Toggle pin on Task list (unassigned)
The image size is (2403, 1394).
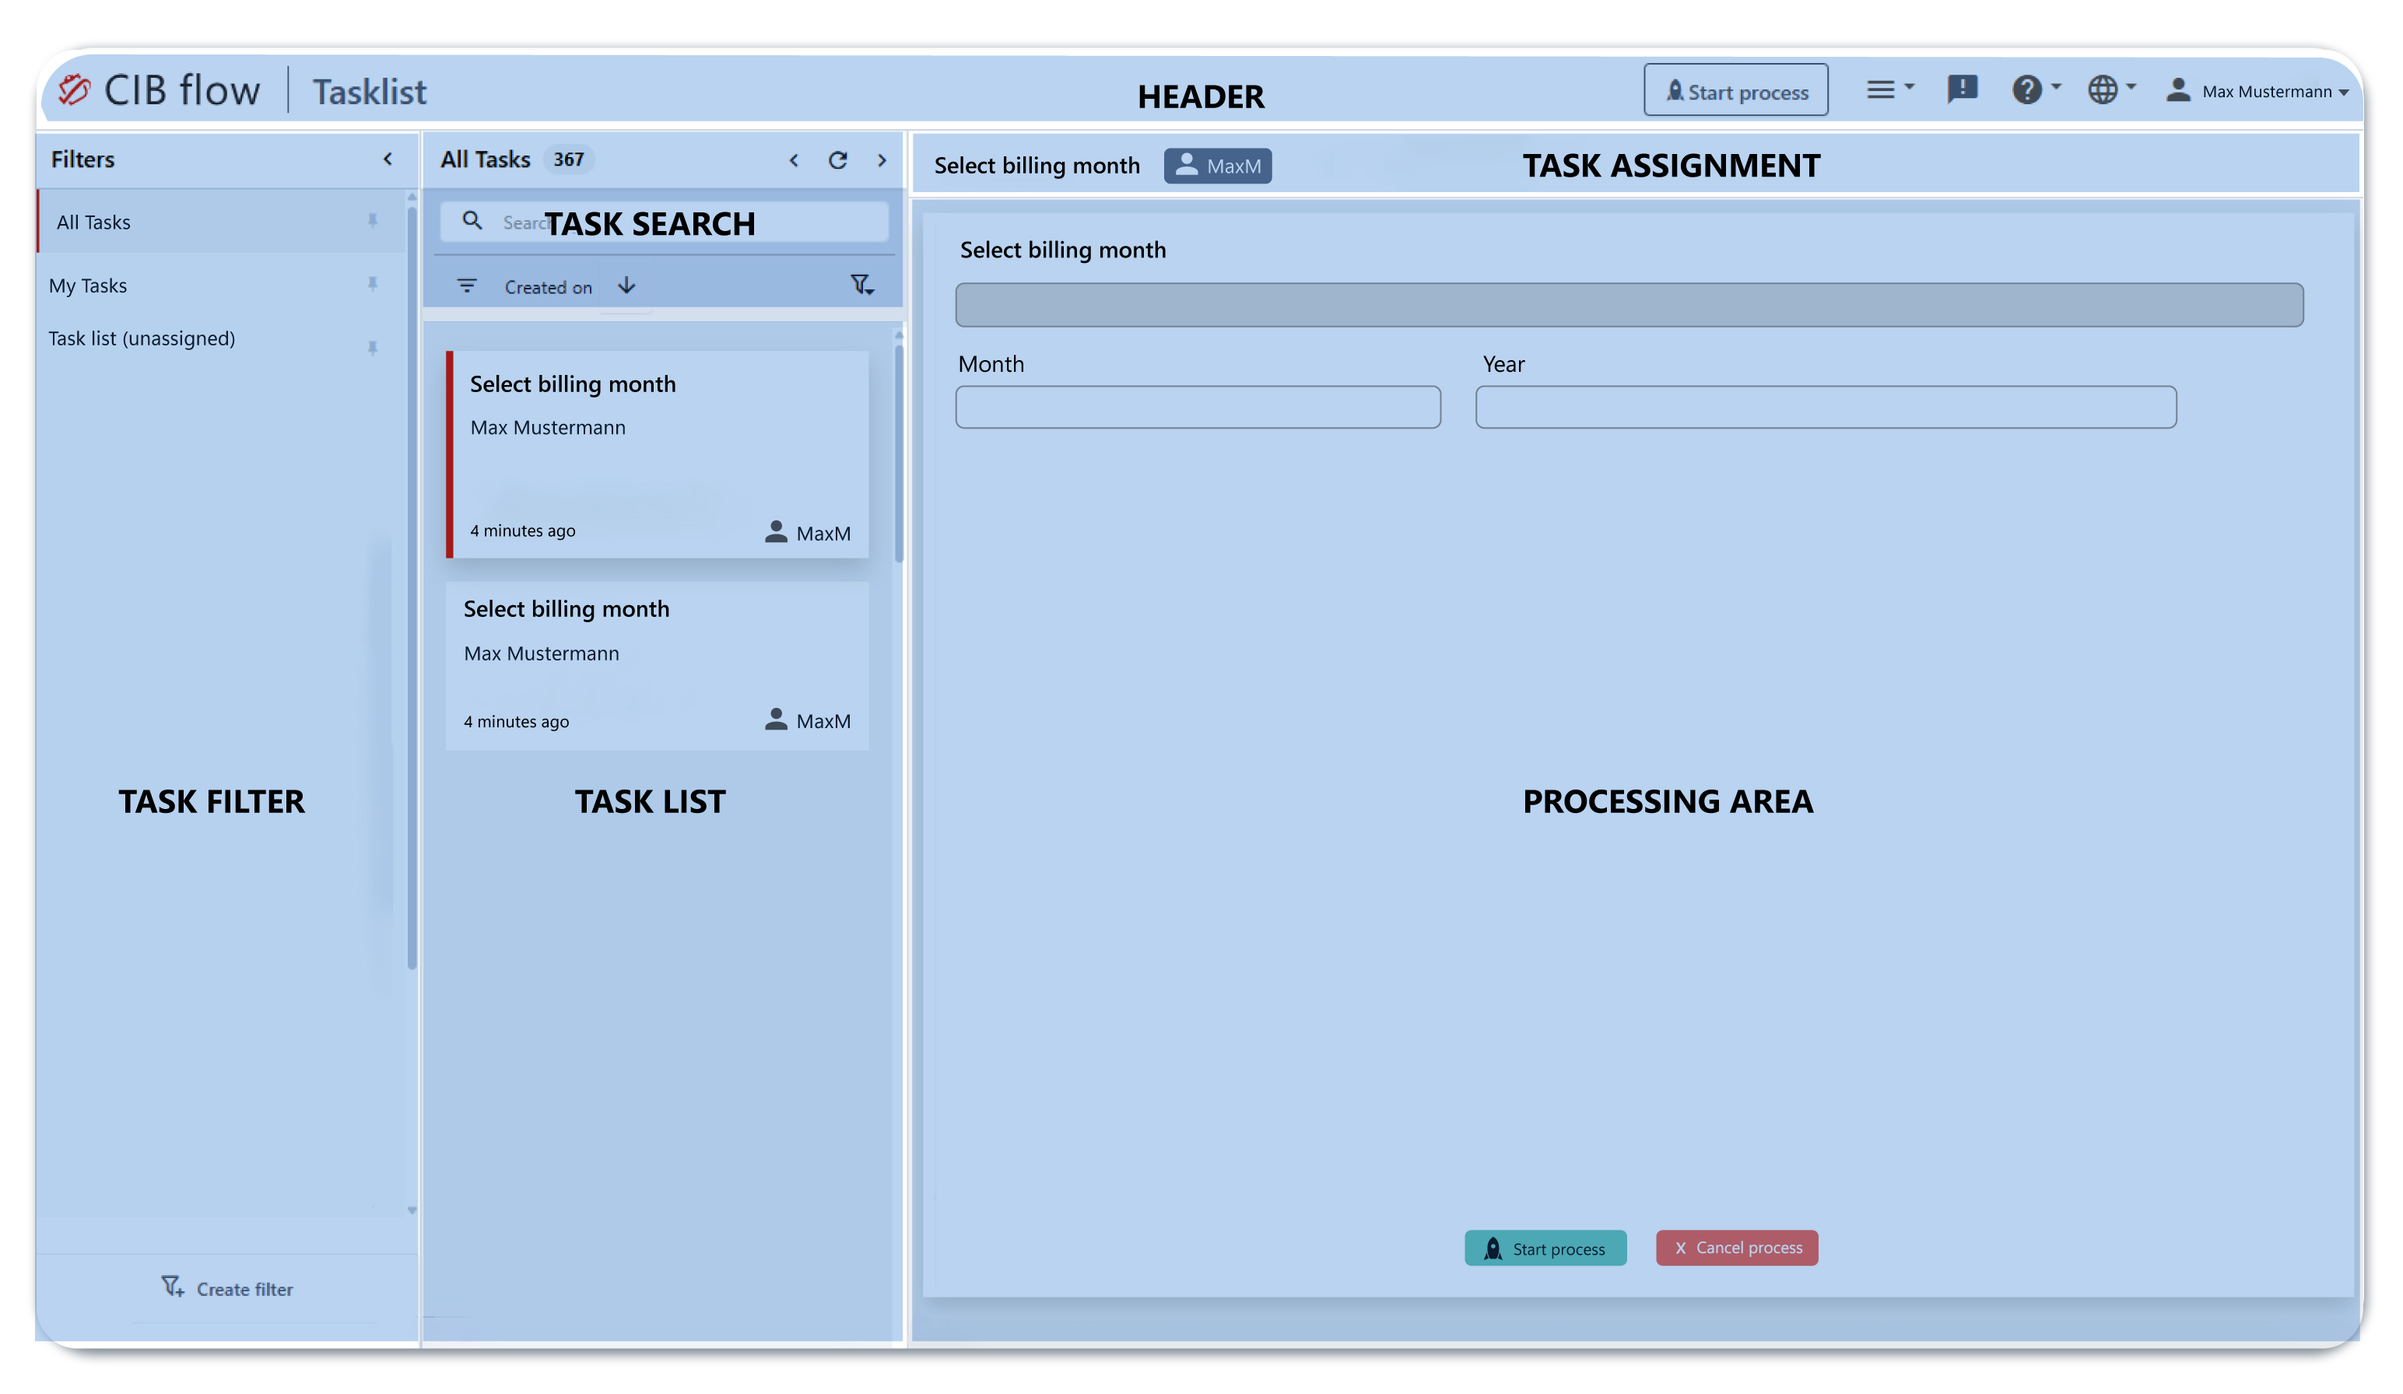[373, 348]
